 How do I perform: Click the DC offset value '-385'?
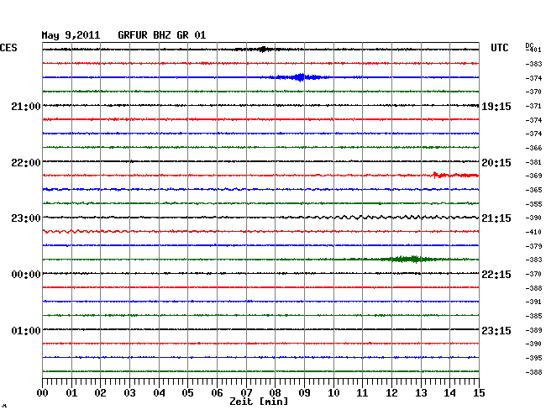533,316
